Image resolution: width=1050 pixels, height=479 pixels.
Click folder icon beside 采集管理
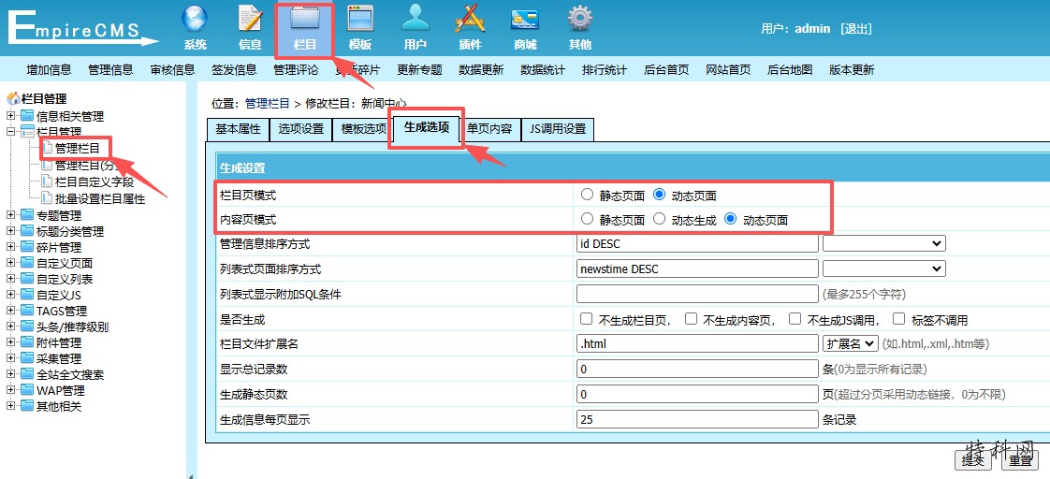click(27, 358)
